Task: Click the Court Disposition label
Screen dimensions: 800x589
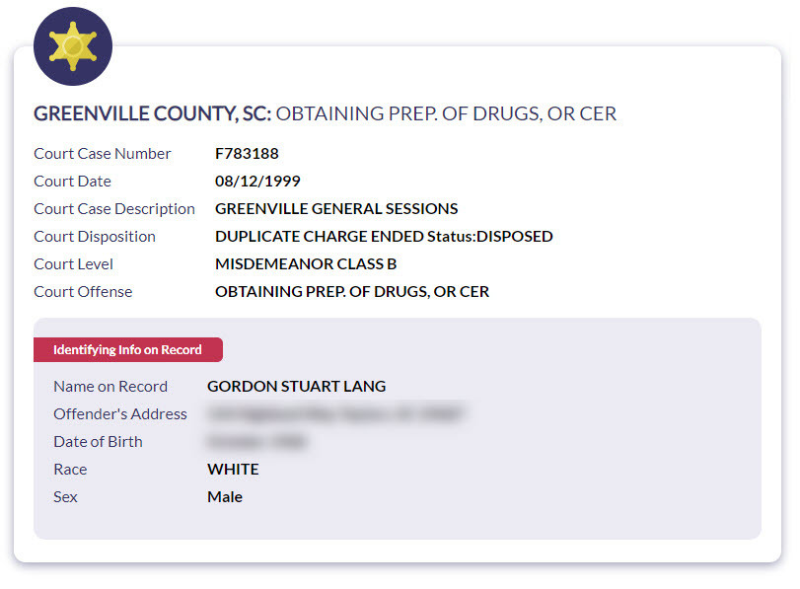Action: click(95, 237)
